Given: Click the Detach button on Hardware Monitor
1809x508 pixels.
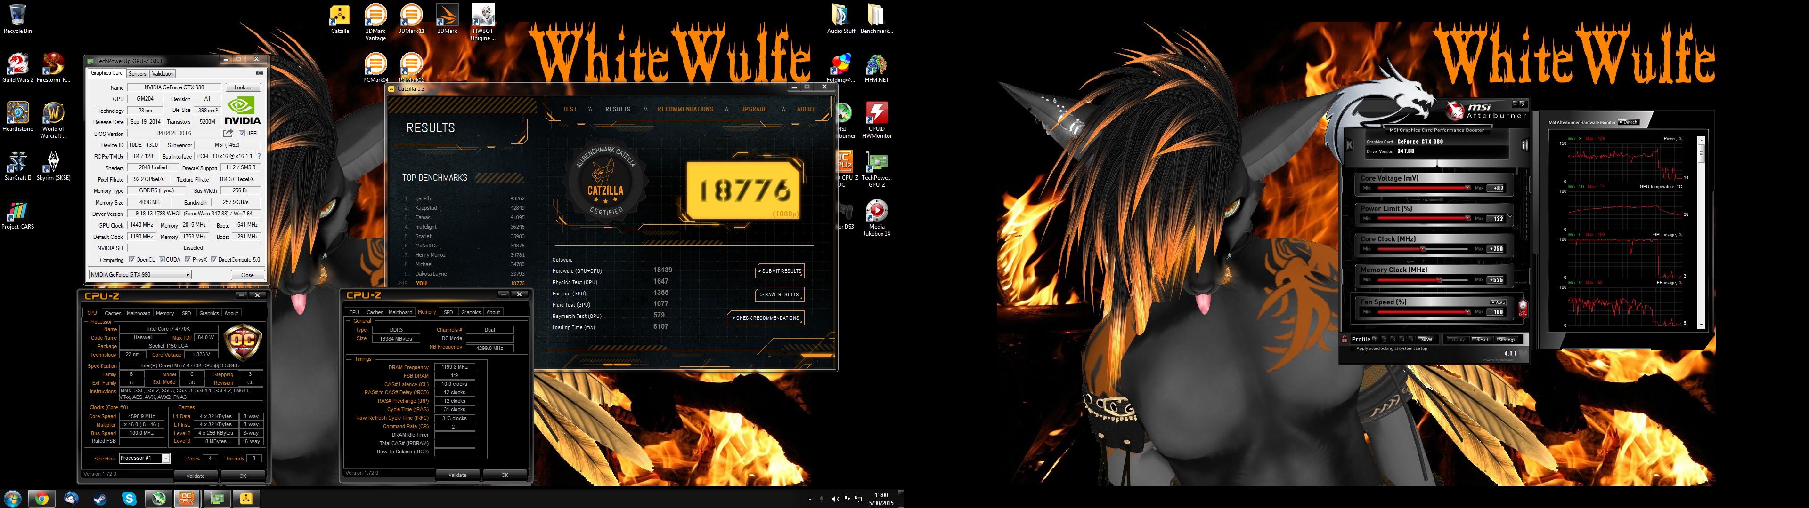Looking at the screenshot, I should (1629, 122).
